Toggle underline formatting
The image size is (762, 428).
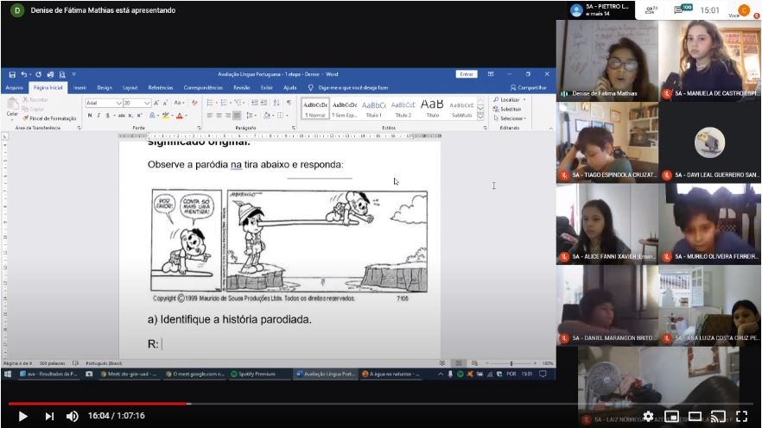click(107, 116)
